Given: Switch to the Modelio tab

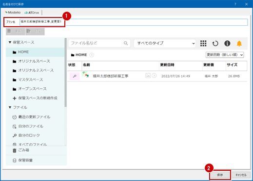Looking at the screenshot, I should coord(13,13).
